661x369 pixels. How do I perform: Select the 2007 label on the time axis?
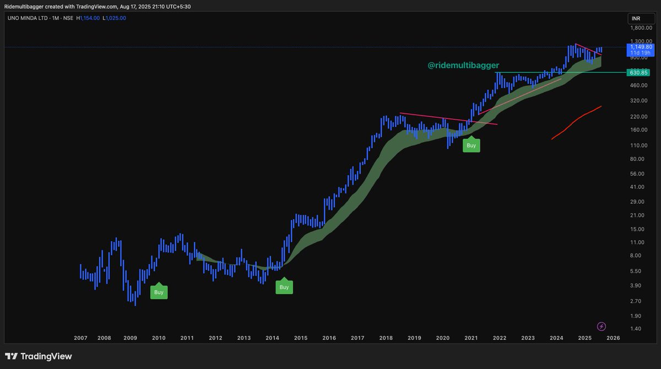(x=80, y=338)
